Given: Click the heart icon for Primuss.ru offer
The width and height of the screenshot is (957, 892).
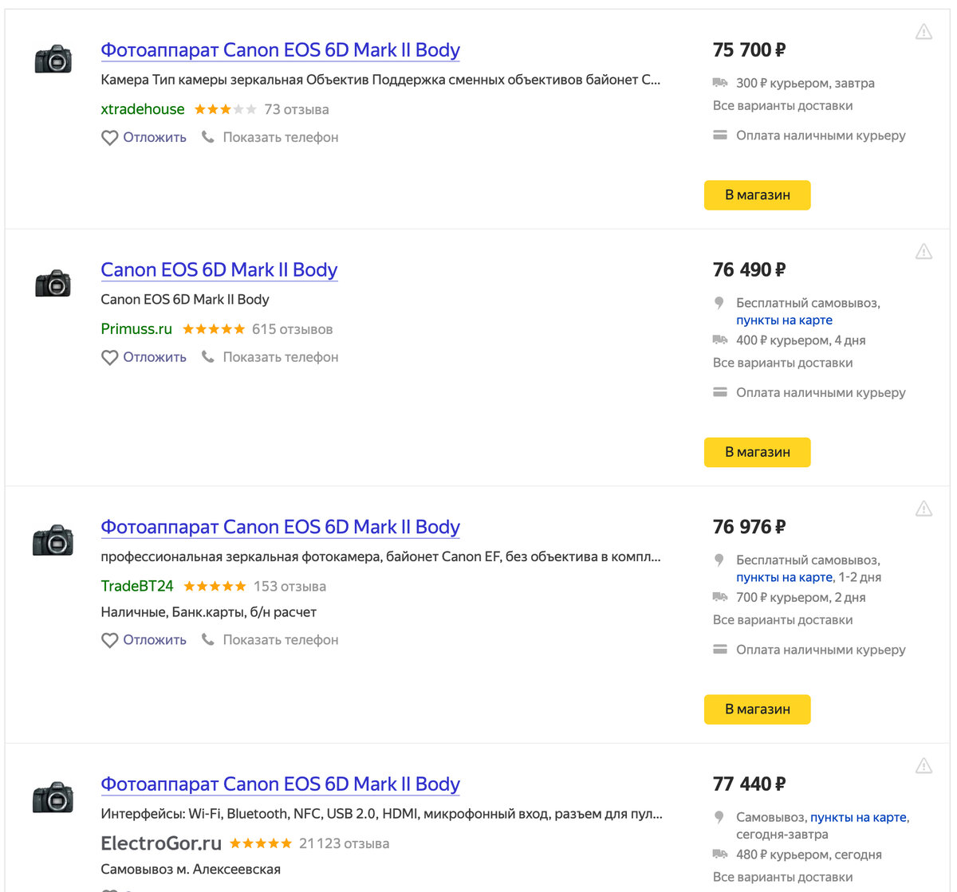Looking at the screenshot, I should point(110,358).
